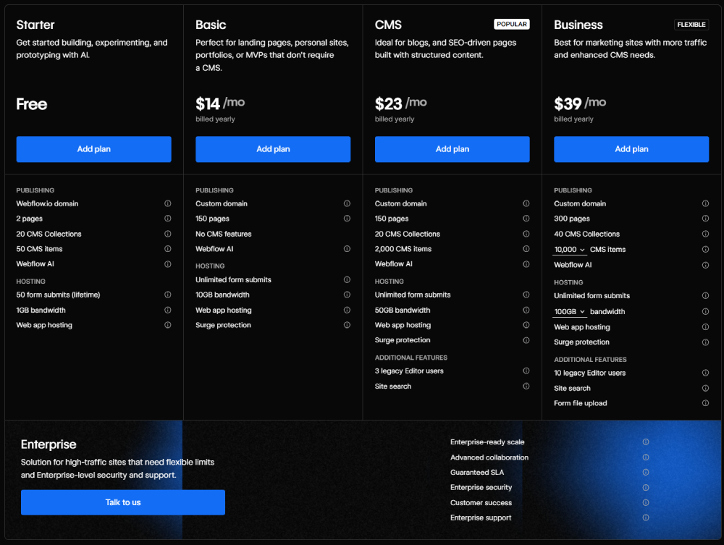Show info for 300 pages
Screen dimensions: 724x545
click(705, 219)
